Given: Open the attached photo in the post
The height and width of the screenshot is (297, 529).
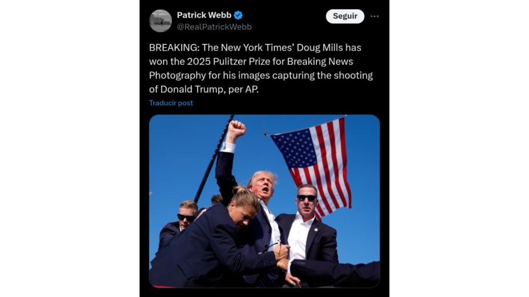Looking at the screenshot, I should click(264, 201).
